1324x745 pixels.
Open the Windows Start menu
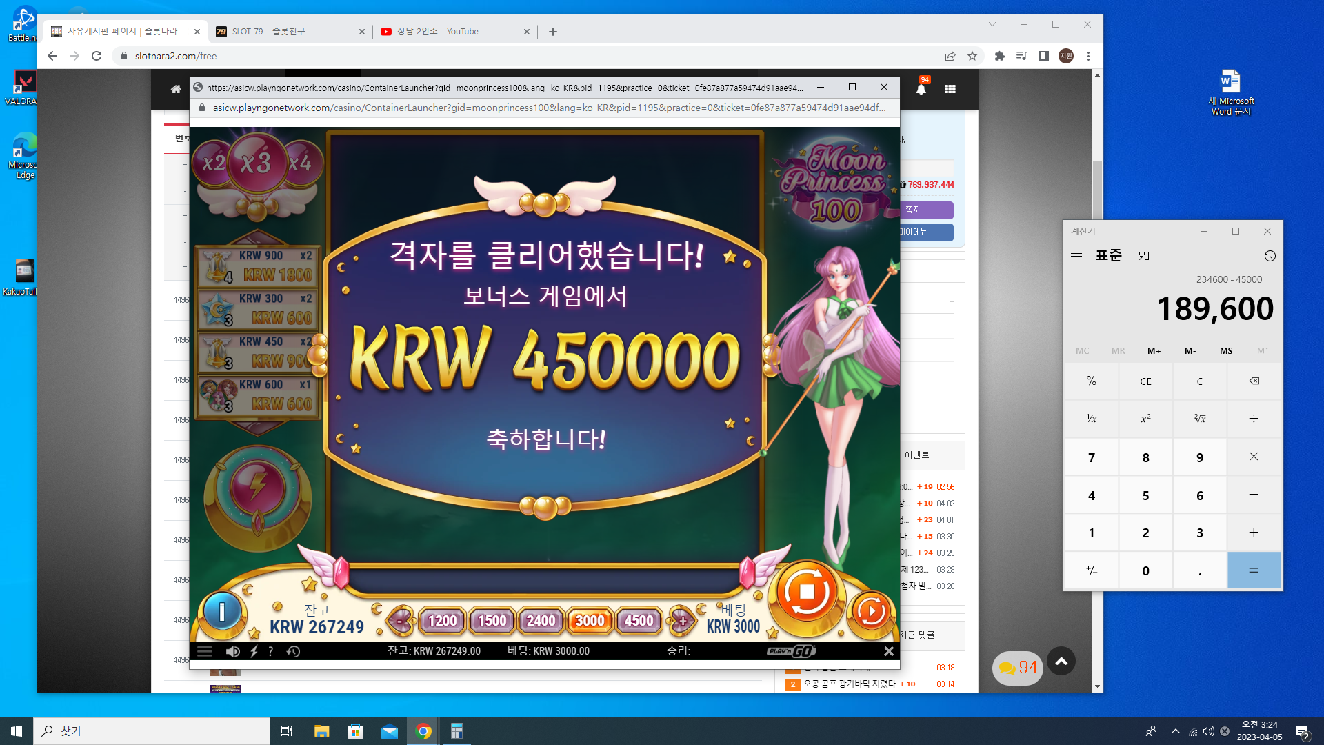coord(17,731)
